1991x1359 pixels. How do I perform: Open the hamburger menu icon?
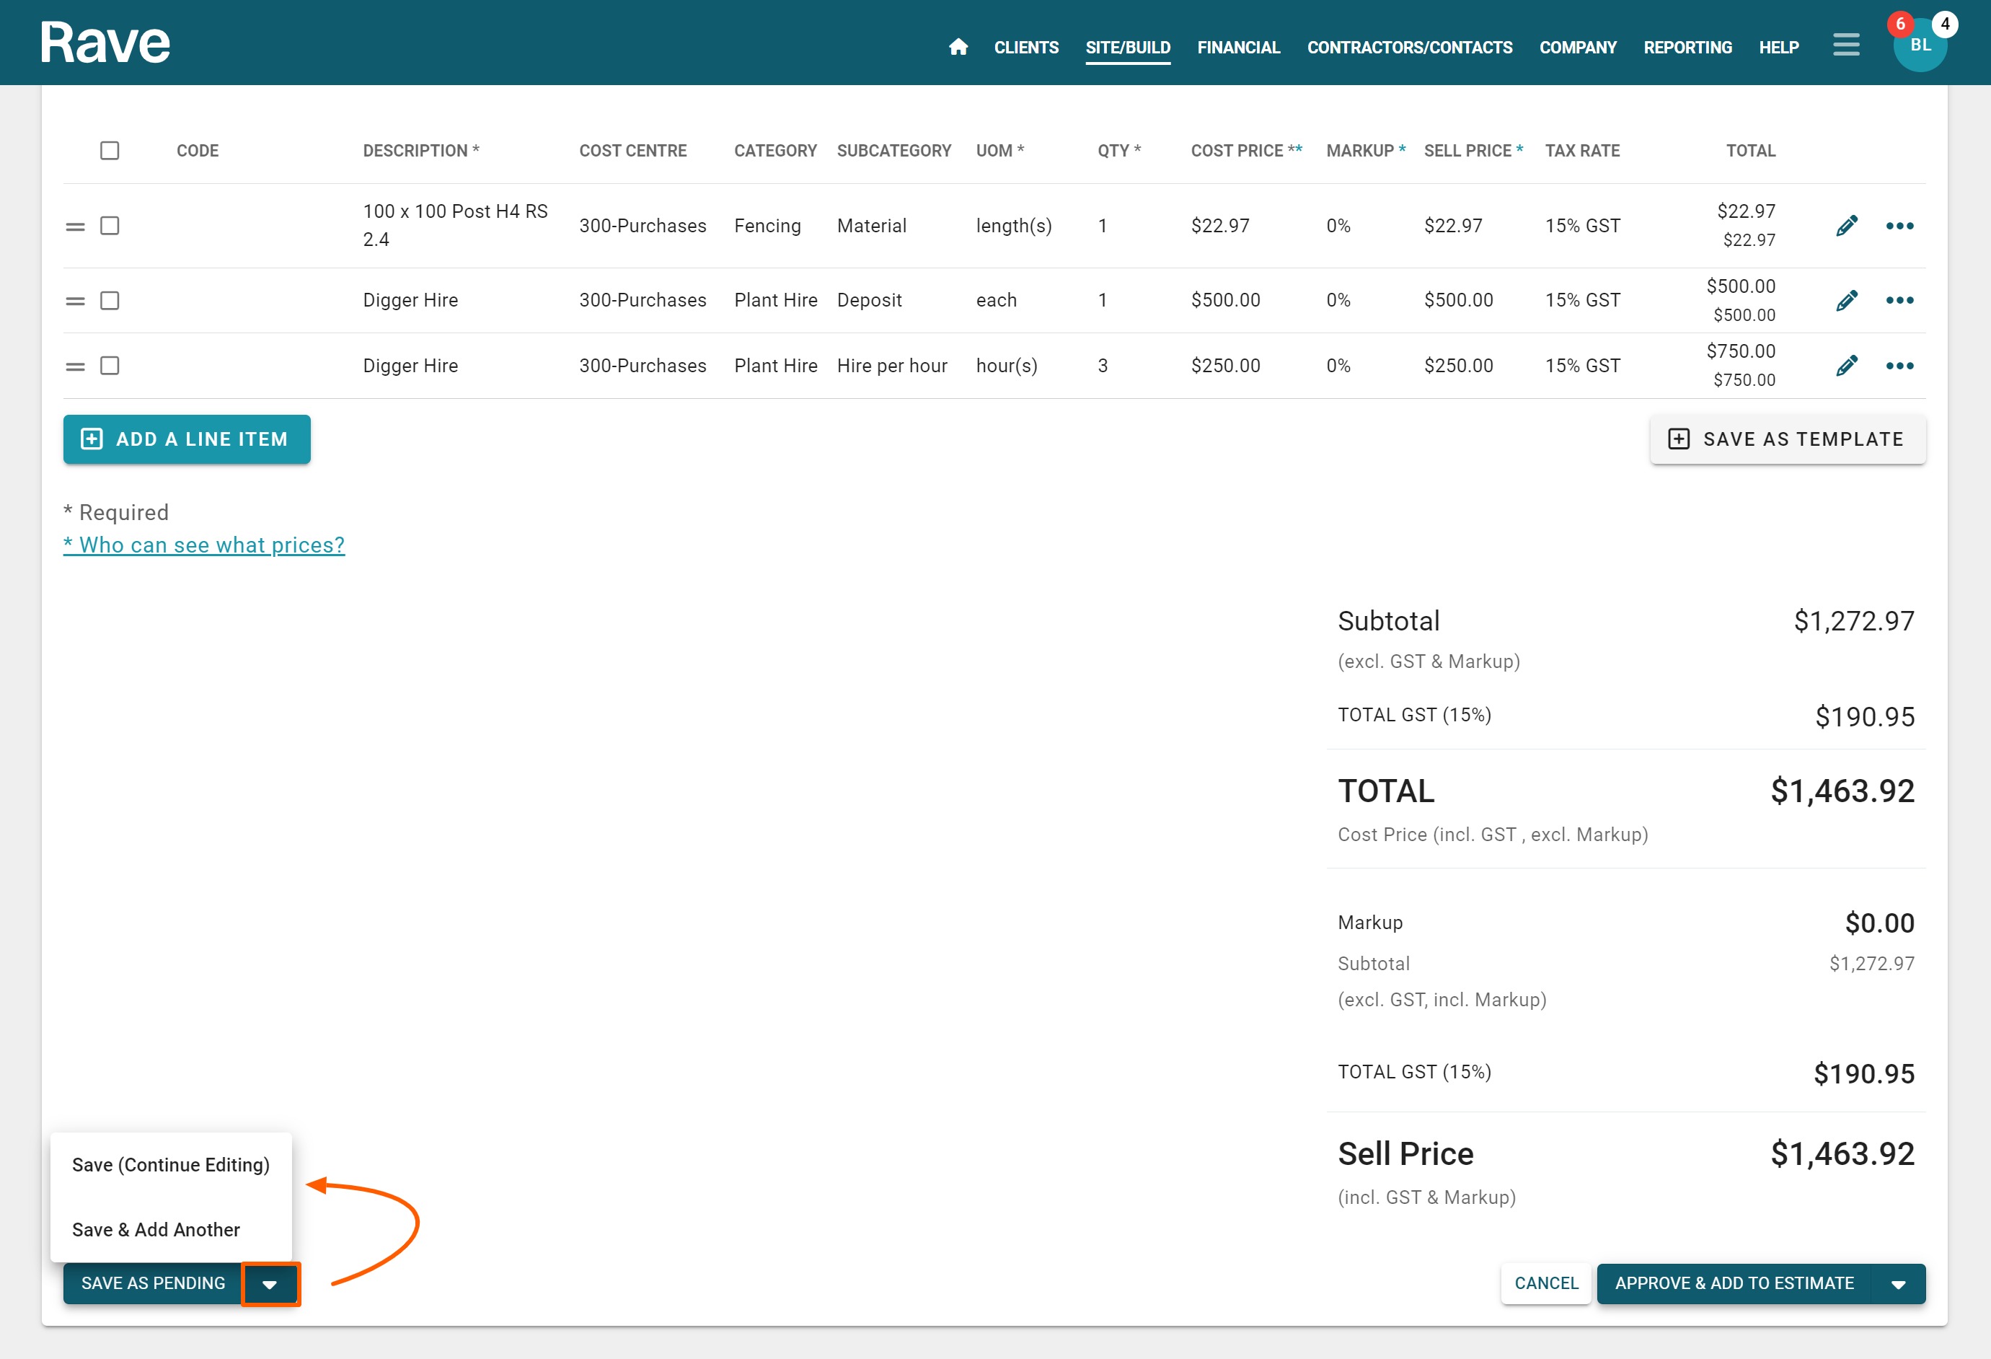[1845, 45]
